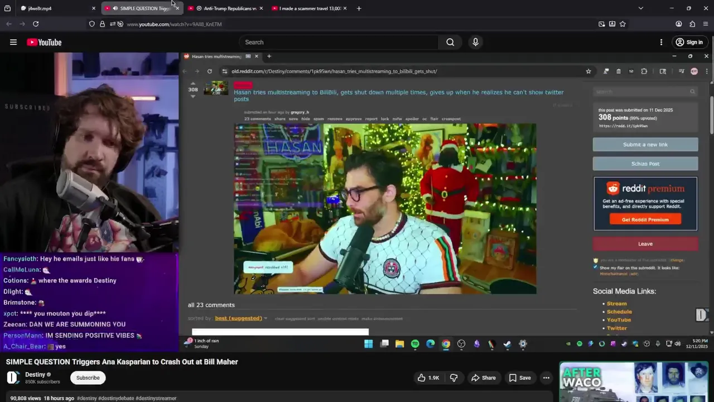Click the Task View taskbar icon in video
Viewport: 714px width, 402px height.
pyautogui.click(x=384, y=344)
